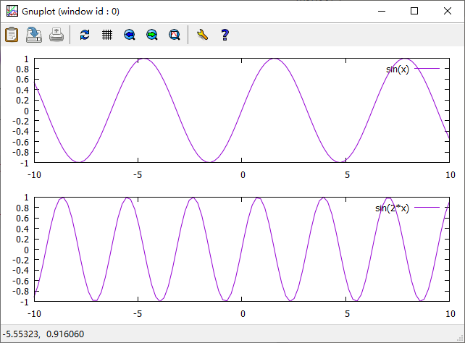Click the mouse coordinates in the status bar

(43, 334)
